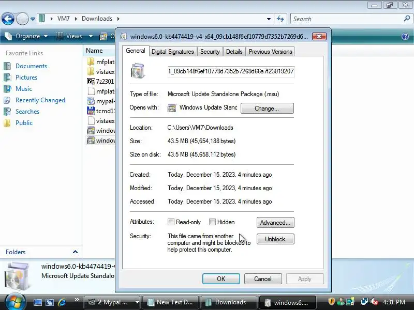Click the file name text field
414x310 pixels.
pyautogui.click(x=231, y=71)
